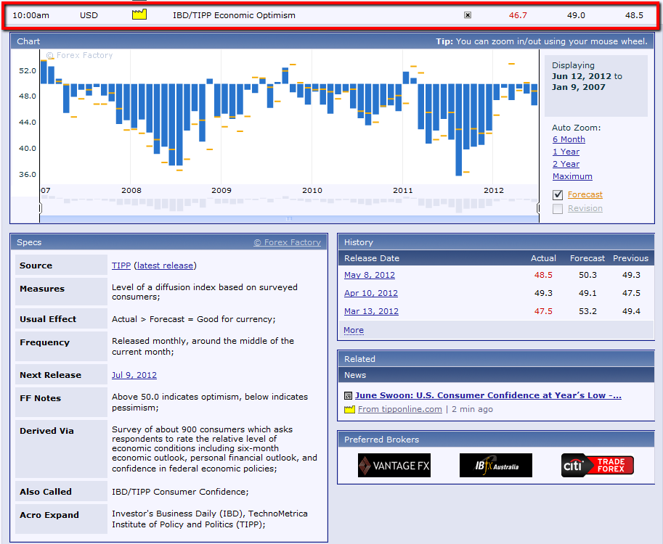
Task: Open the June Swoon consumer confidence article
Action: point(488,395)
